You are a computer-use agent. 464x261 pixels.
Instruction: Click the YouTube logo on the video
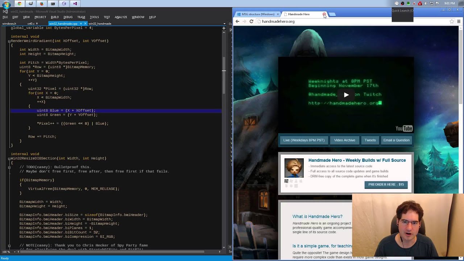(x=404, y=128)
